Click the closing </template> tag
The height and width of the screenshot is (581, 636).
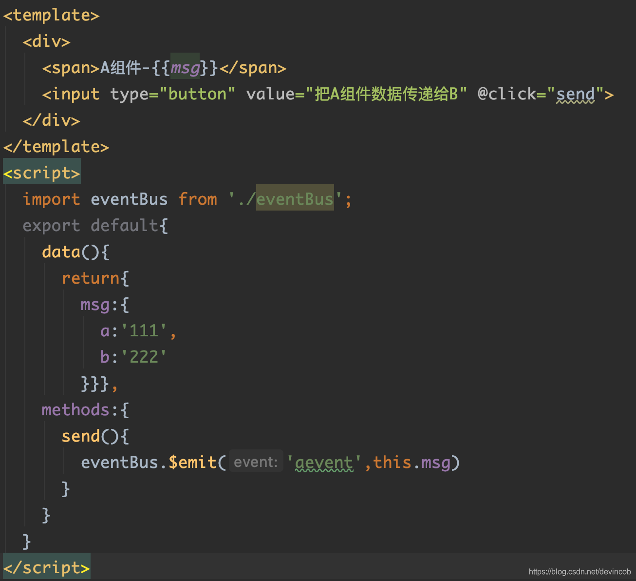click(x=56, y=147)
